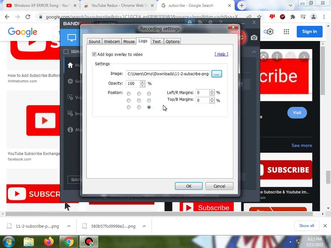
Task: Select top-left logo position
Action: 129,94
